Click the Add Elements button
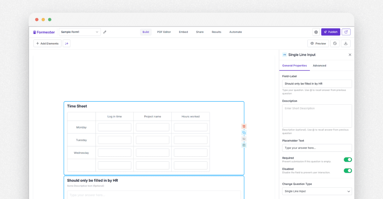 point(47,43)
